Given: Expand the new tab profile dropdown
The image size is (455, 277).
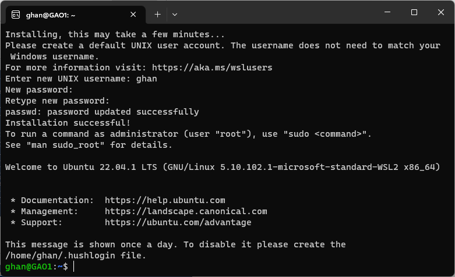Looking at the screenshot, I should [174, 14].
